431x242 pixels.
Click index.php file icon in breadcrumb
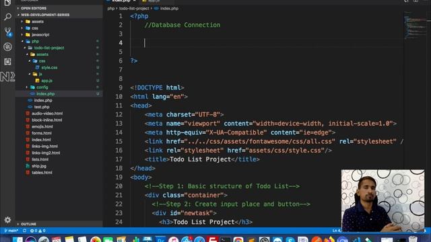point(156,8)
